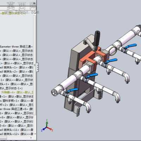
Task: Select the highlighted 升降器<4> tree row
Action: click(17, 92)
